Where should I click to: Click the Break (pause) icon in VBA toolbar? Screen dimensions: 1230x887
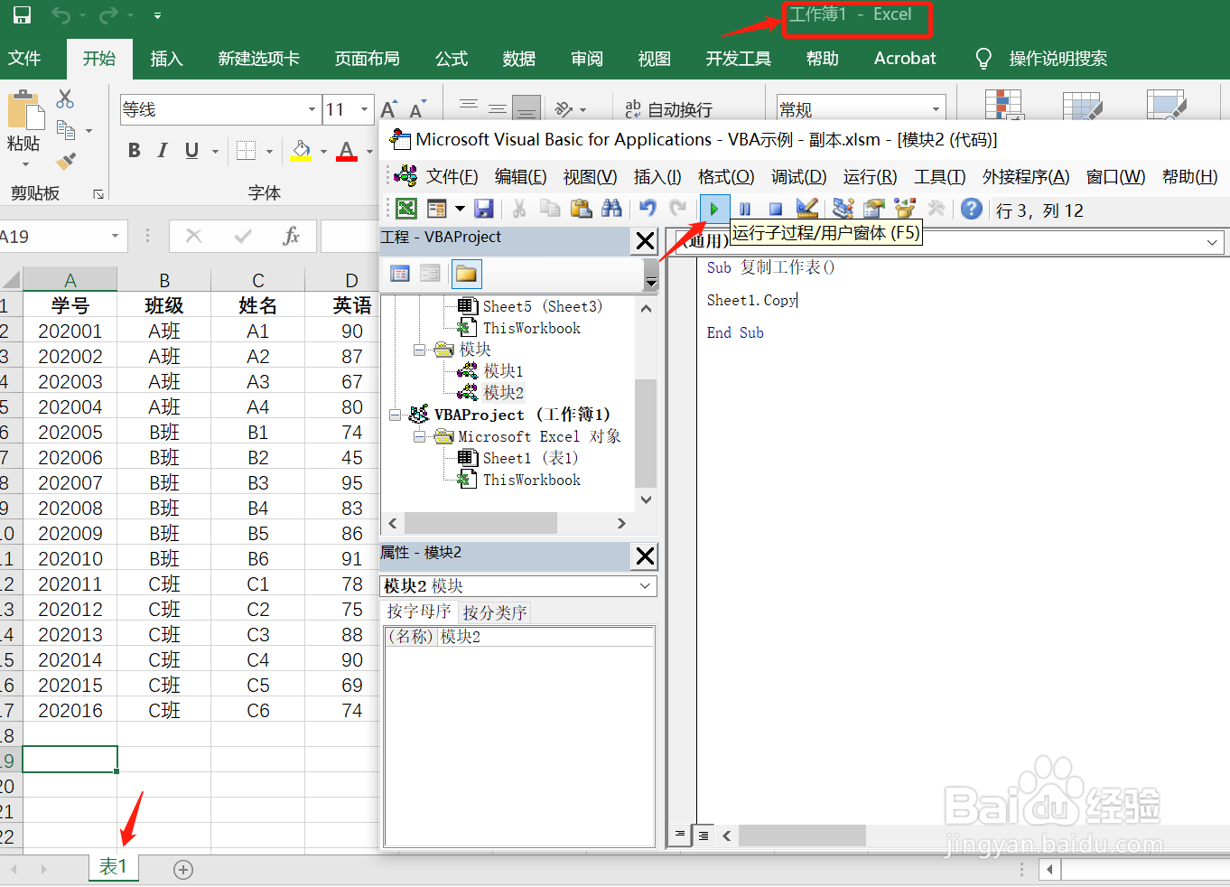[745, 210]
